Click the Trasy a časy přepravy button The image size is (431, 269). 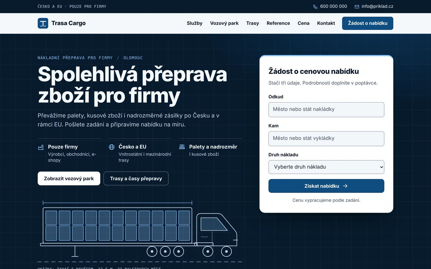coord(136,178)
